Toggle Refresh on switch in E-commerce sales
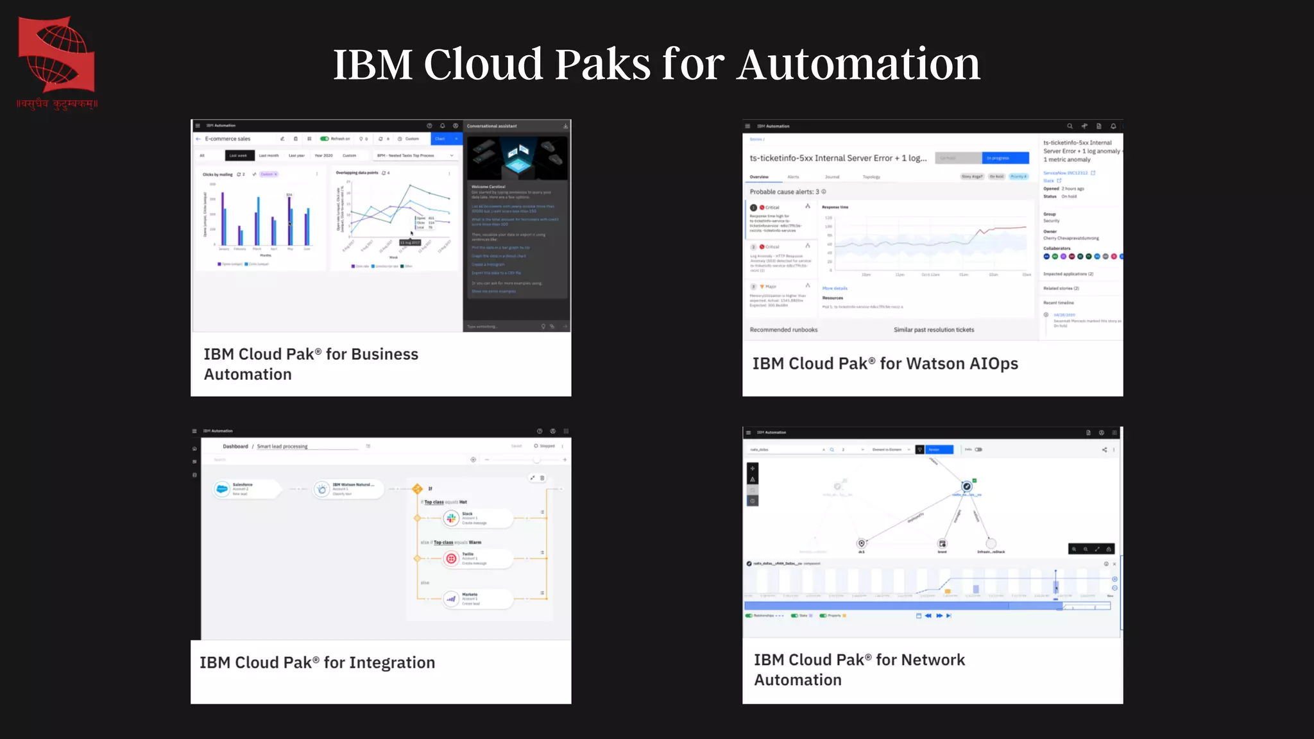 click(325, 139)
